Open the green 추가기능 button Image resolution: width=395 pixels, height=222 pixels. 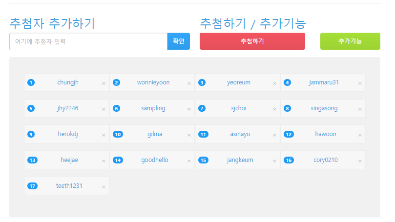[350, 41]
